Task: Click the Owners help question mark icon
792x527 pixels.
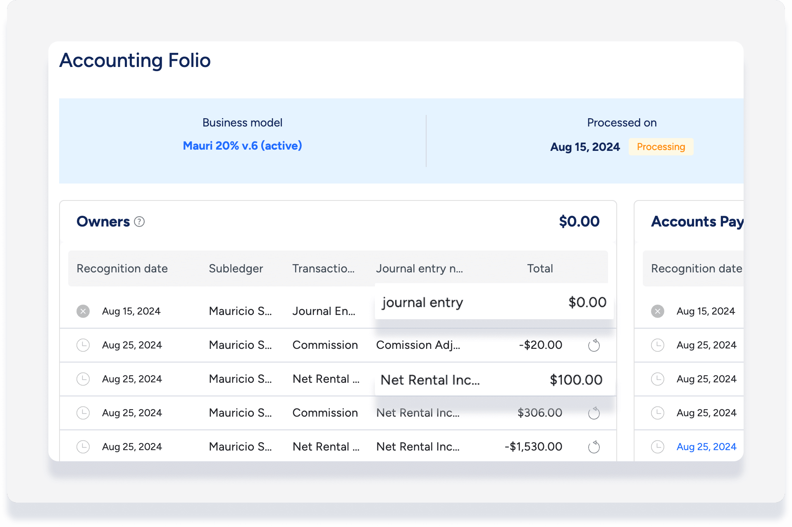Action: pos(140,222)
